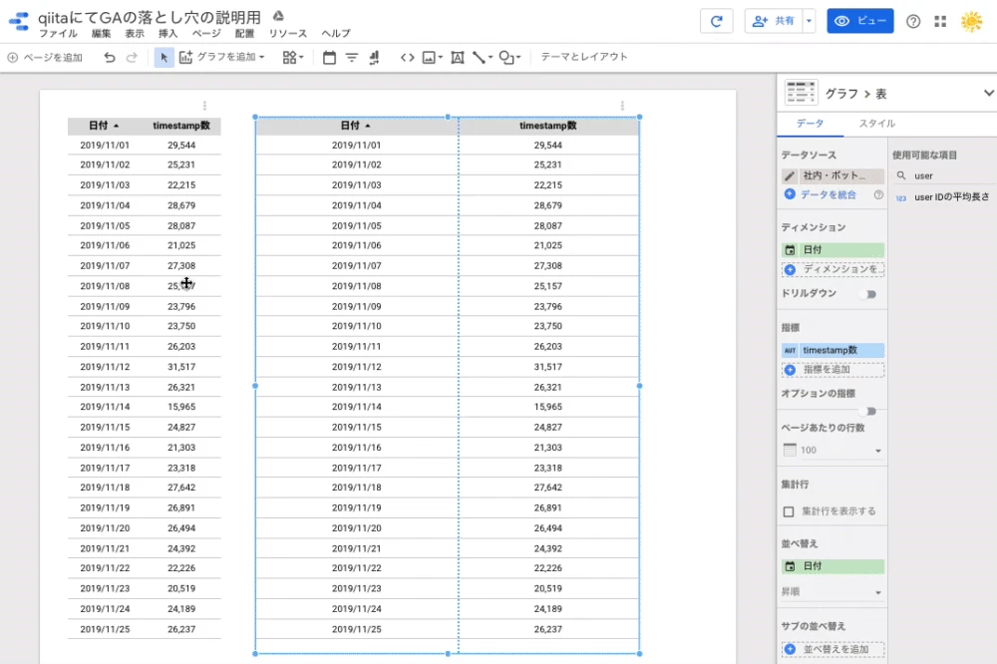The height and width of the screenshot is (664, 997).
Task: Click Add metric button
Action: [832, 370]
